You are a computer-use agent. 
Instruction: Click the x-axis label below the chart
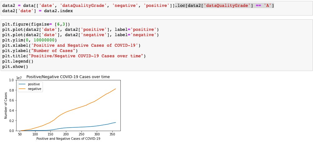(68, 139)
